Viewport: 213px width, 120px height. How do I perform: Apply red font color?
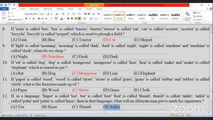(62, 19)
